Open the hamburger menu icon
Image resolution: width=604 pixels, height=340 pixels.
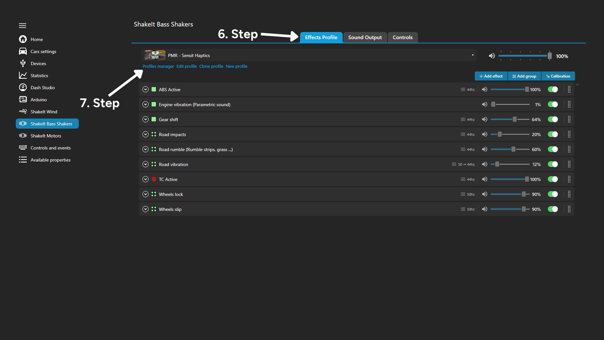22,25
